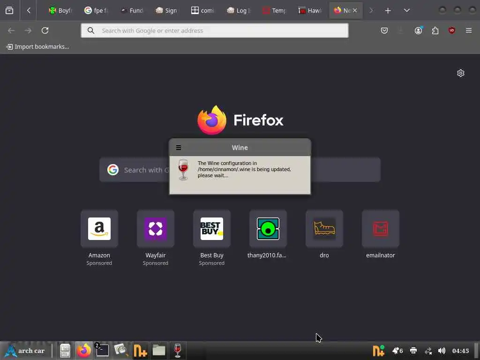The image size is (480, 360).
Task: Focus the address bar search field
Action: click(x=215, y=30)
